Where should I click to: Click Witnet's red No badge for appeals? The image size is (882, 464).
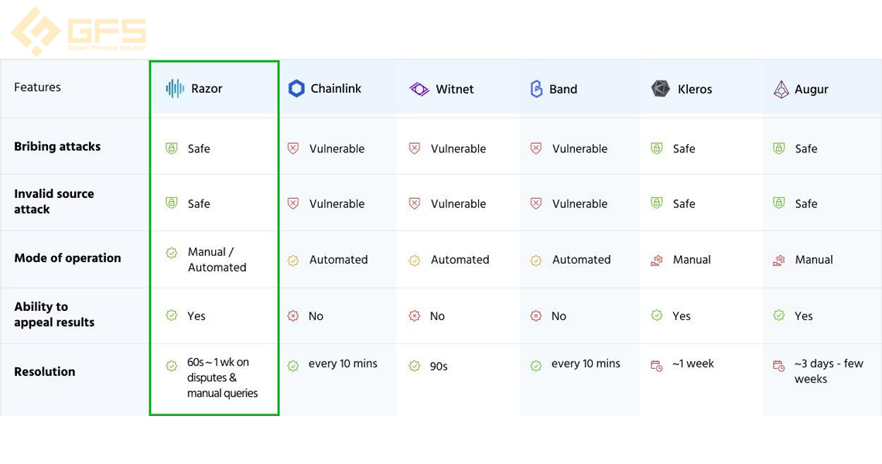(x=415, y=316)
